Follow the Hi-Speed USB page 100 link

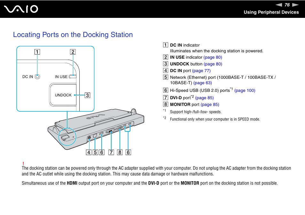pyautogui.click(x=245, y=90)
